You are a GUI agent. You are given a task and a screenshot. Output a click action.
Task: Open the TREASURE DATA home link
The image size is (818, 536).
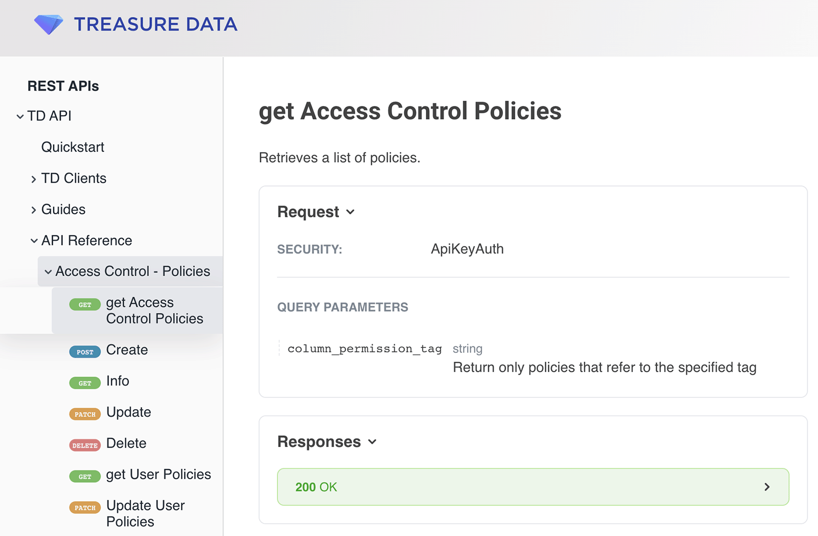click(x=155, y=24)
